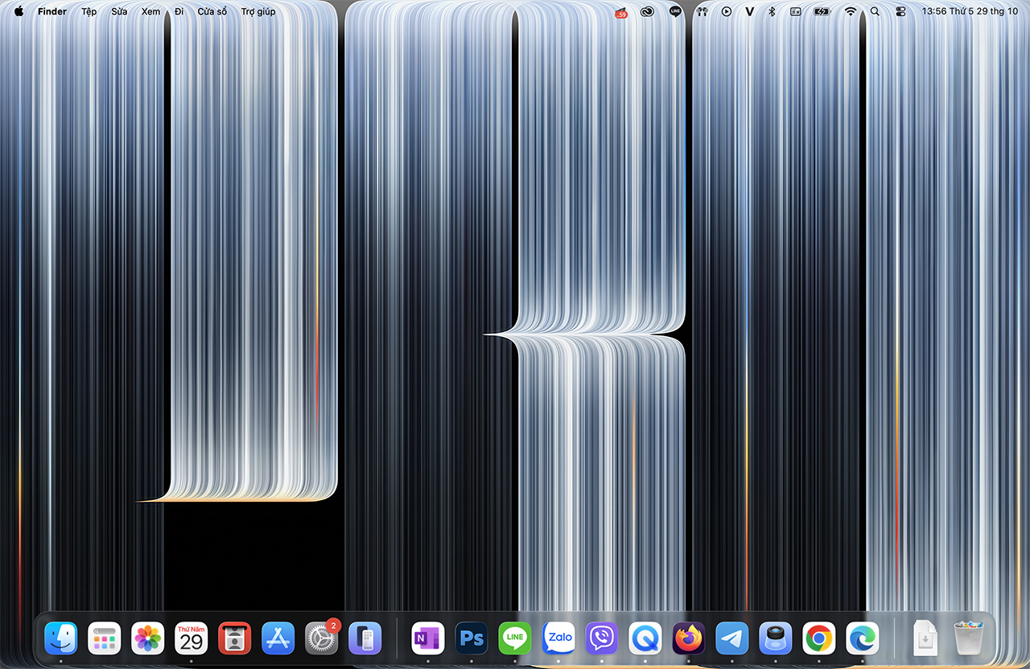Launch the App Store from Dock
This screenshot has width=1030, height=669.
pyautogui.click(x=278, y=638)
